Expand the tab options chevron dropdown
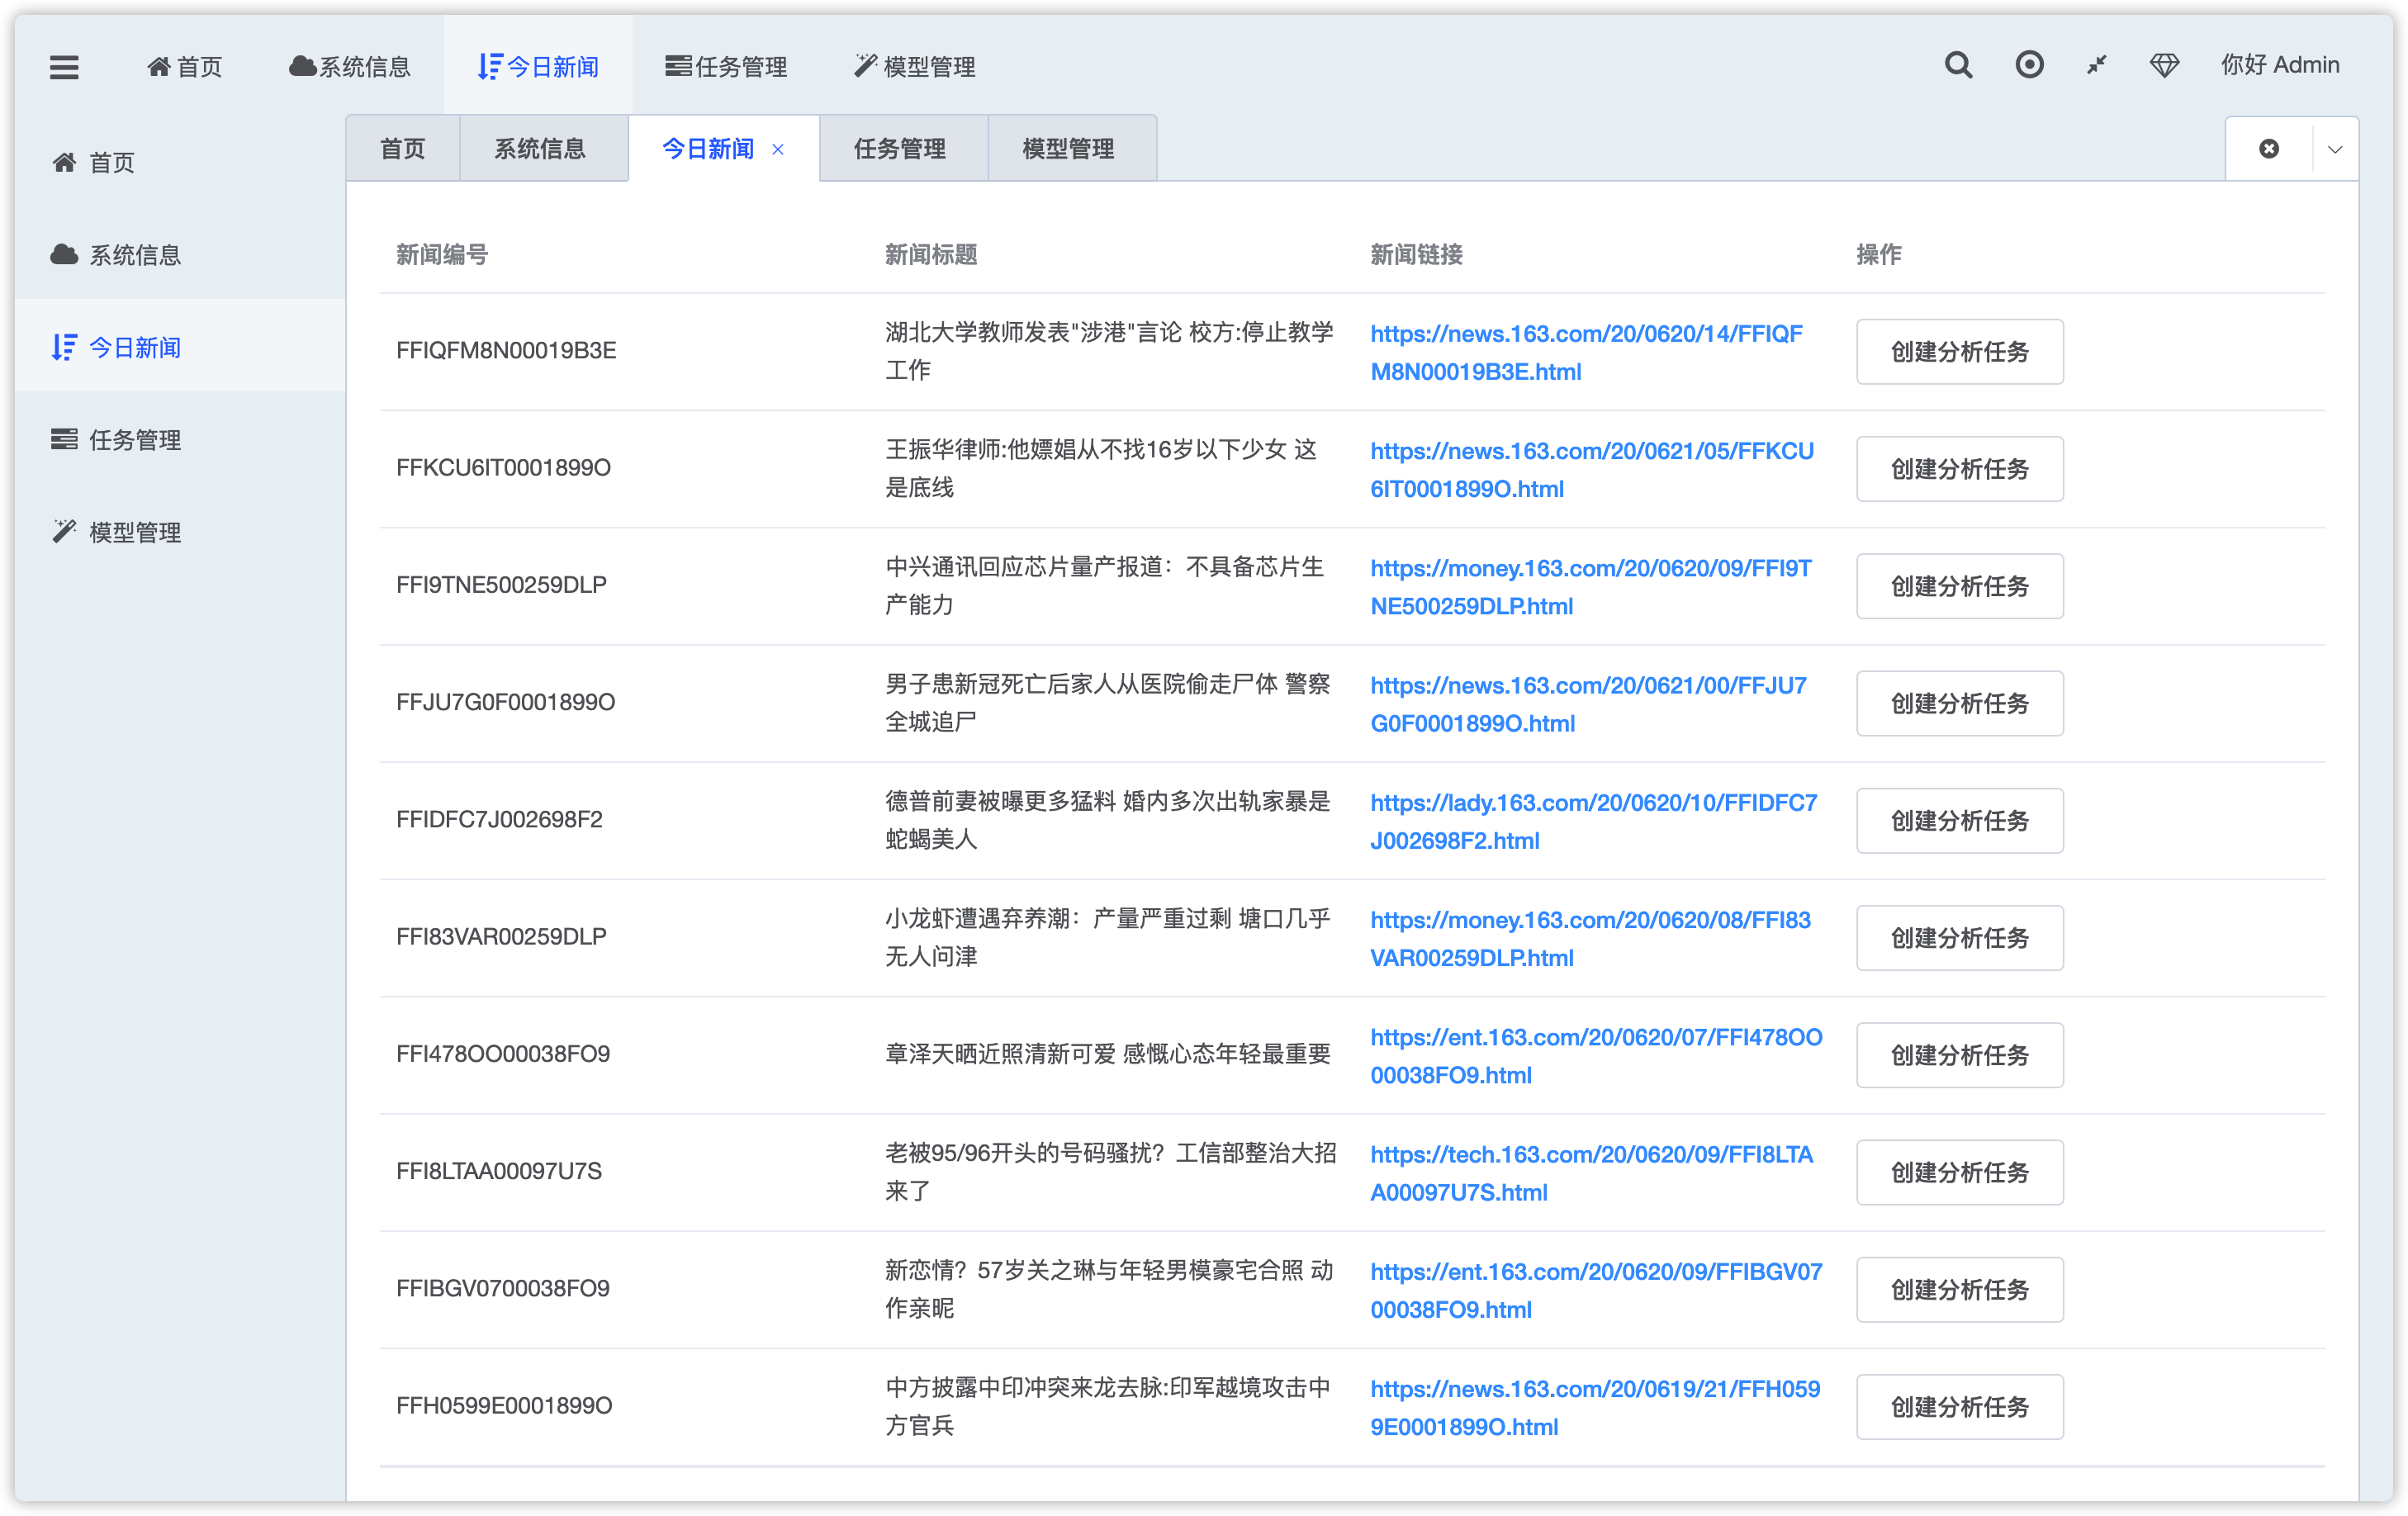This screenshot has width=2408, height=1516. point(2335,149)
